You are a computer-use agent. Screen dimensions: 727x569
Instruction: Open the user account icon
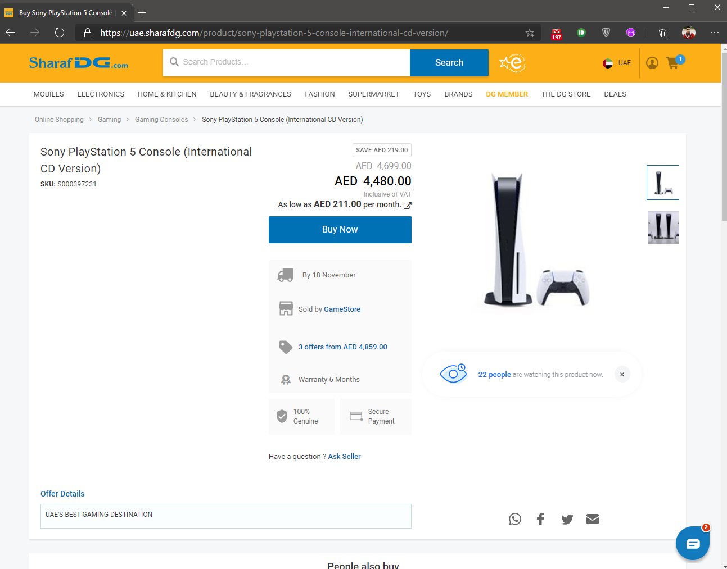[x=652, y=63]
